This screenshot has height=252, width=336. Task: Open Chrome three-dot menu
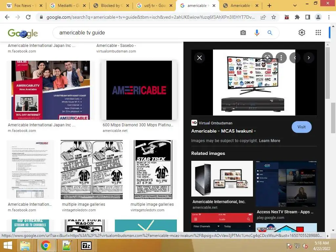(x=329, y=17)
